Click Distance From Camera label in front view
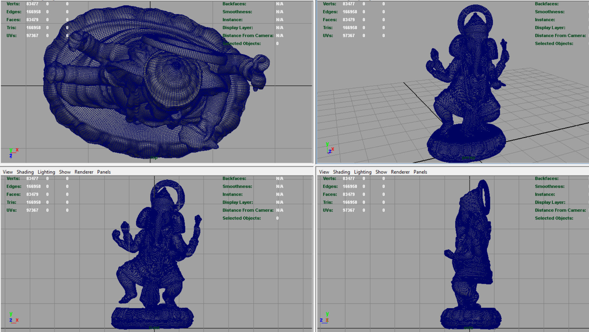The image size is (589, 332). pos(248,210)
